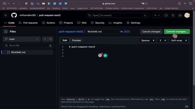Viewport: 195px width, 109px height.
Task: Open the Spaces indent mode dropdown
Action: (147, 40)
